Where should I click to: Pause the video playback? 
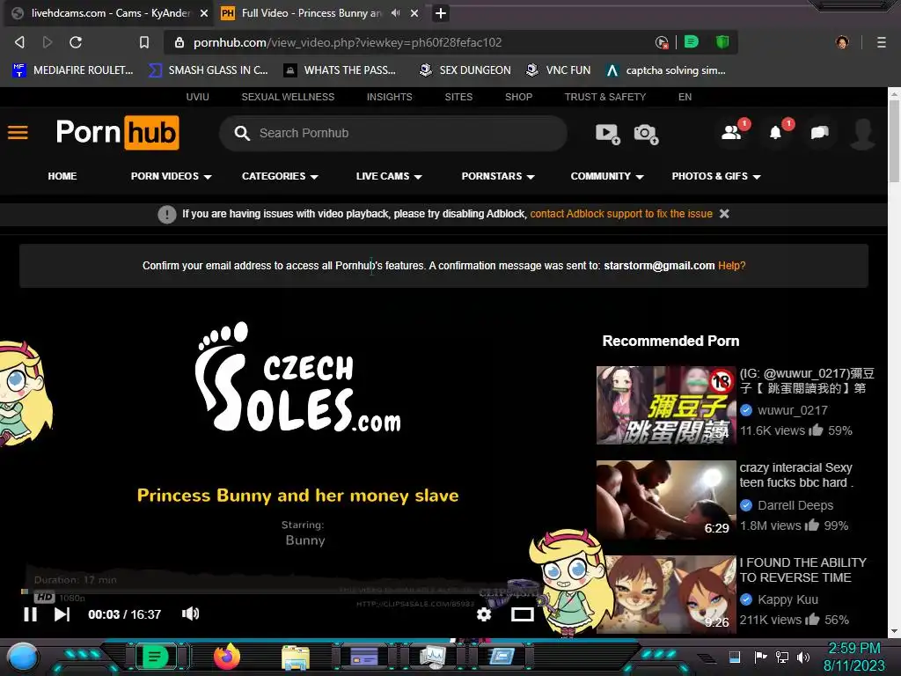point(31,614)
